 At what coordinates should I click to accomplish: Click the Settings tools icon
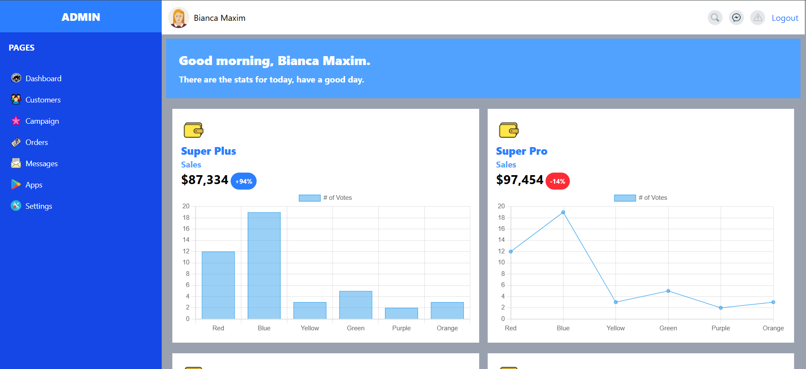point(16,206)
